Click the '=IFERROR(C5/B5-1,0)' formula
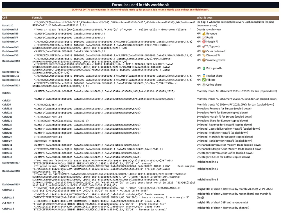 48,105
